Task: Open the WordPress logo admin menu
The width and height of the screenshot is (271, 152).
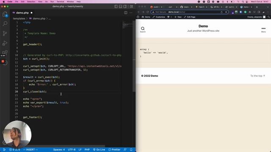Action: pyautogui.click(x=138, y=17)
